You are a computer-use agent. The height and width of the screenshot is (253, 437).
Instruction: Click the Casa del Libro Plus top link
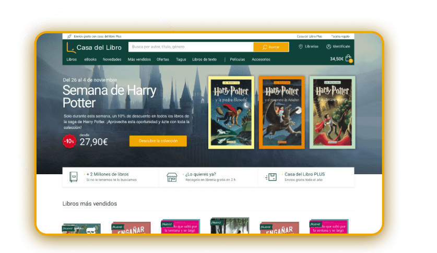click(x=309, y=37)
